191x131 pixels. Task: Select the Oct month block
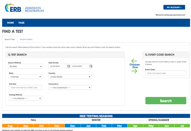pyautogui.click(x=41, y=126)
